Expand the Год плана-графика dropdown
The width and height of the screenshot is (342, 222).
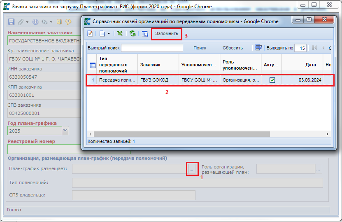(65, 131)
